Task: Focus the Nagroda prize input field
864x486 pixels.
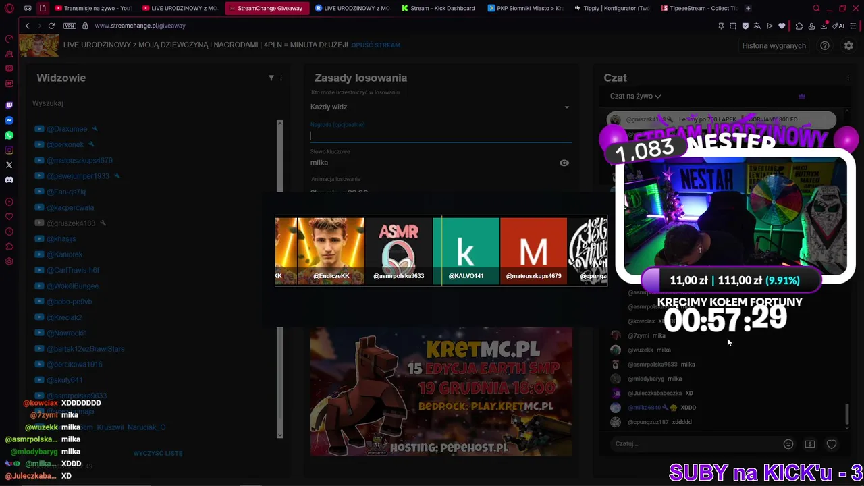Action: [x=441, y=136]
